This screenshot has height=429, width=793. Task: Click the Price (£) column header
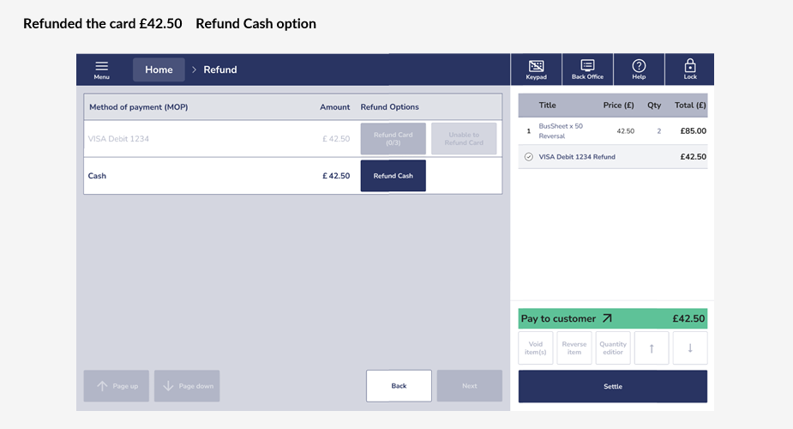(x=618, y=106)
